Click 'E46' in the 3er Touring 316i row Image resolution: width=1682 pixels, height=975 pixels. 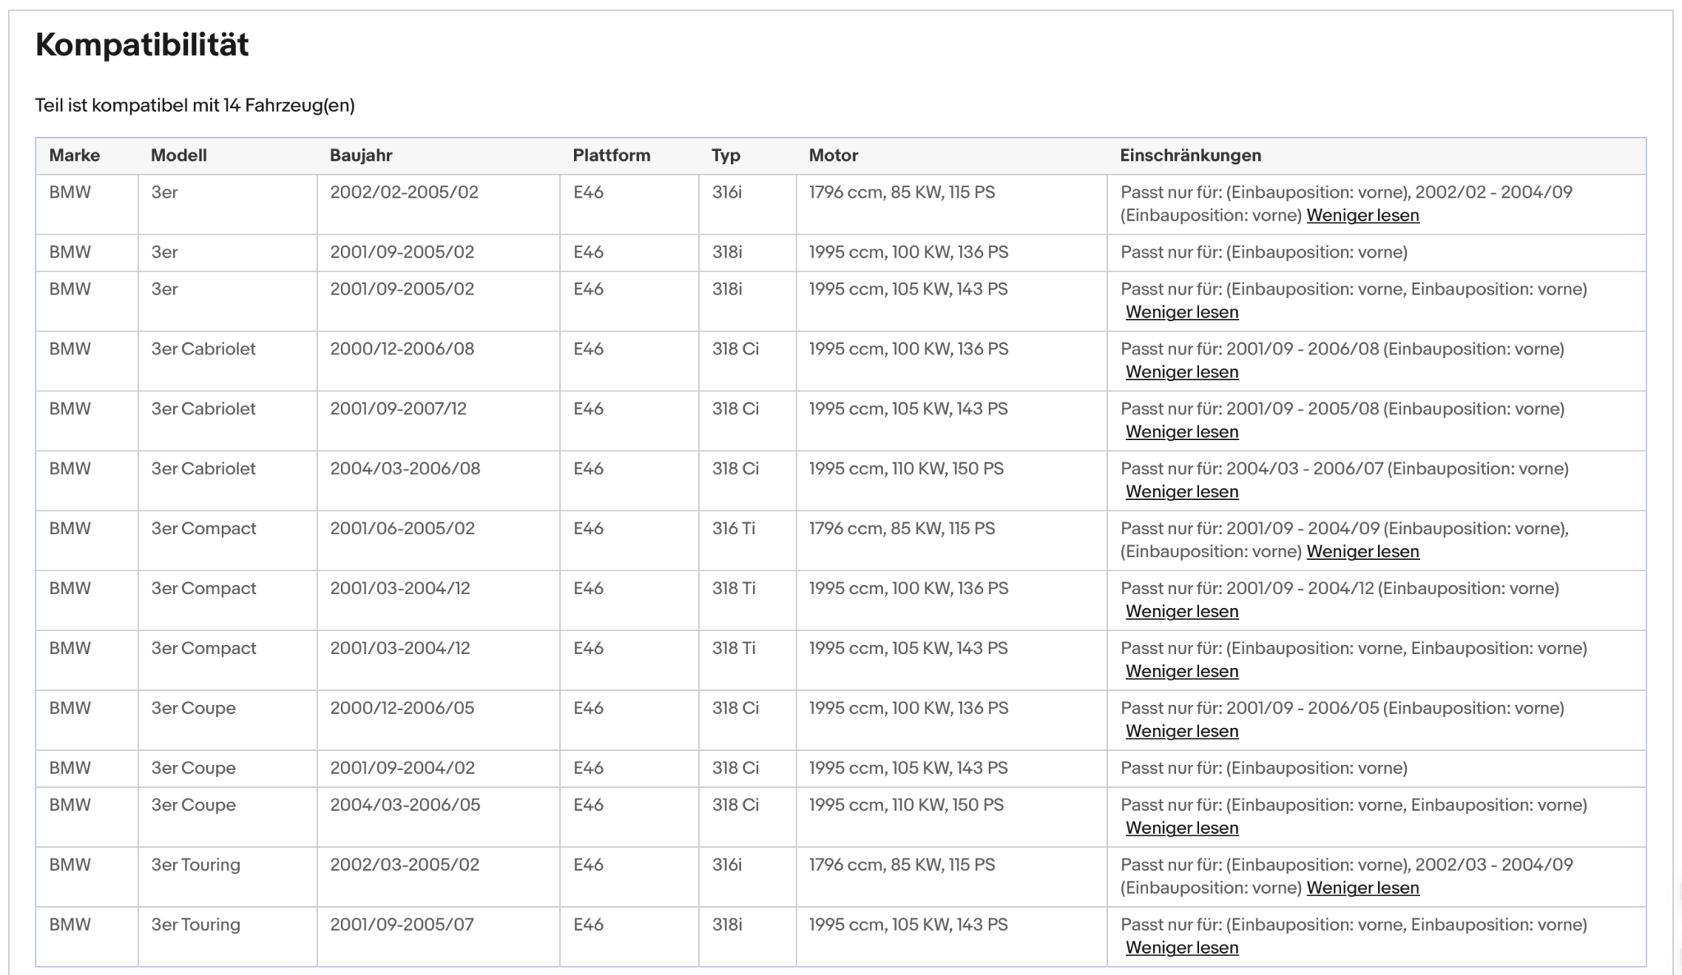point(588,865)
